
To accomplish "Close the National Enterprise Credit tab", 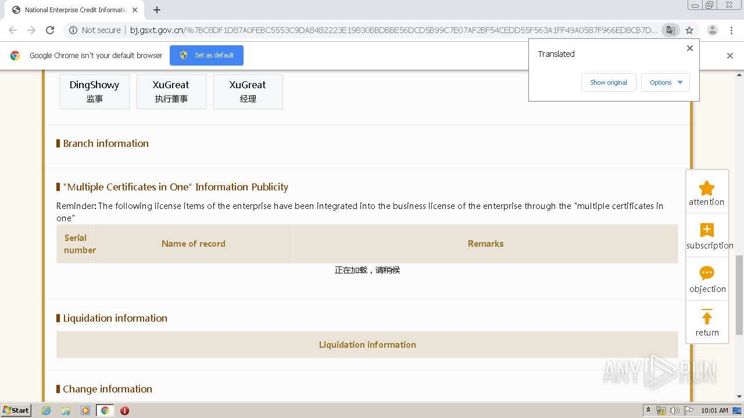I will [135, 10].
